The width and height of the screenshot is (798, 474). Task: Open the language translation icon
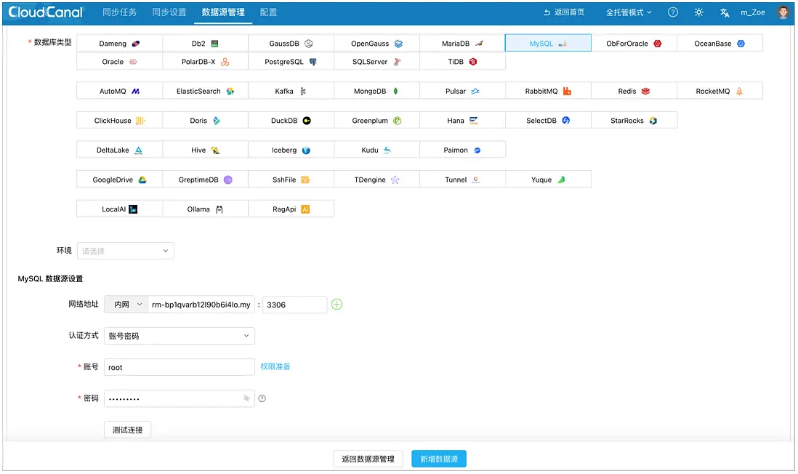(724, 13)
